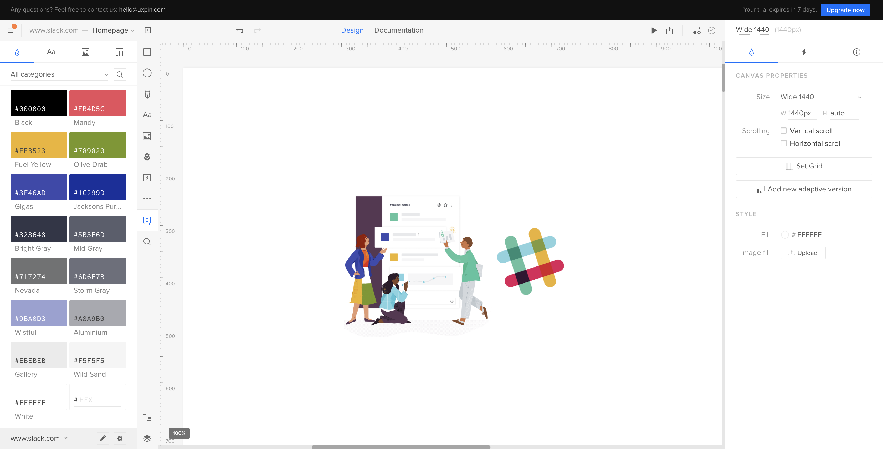Open the Homepage page dropdown
883x449 pixels.
[114, 30]
